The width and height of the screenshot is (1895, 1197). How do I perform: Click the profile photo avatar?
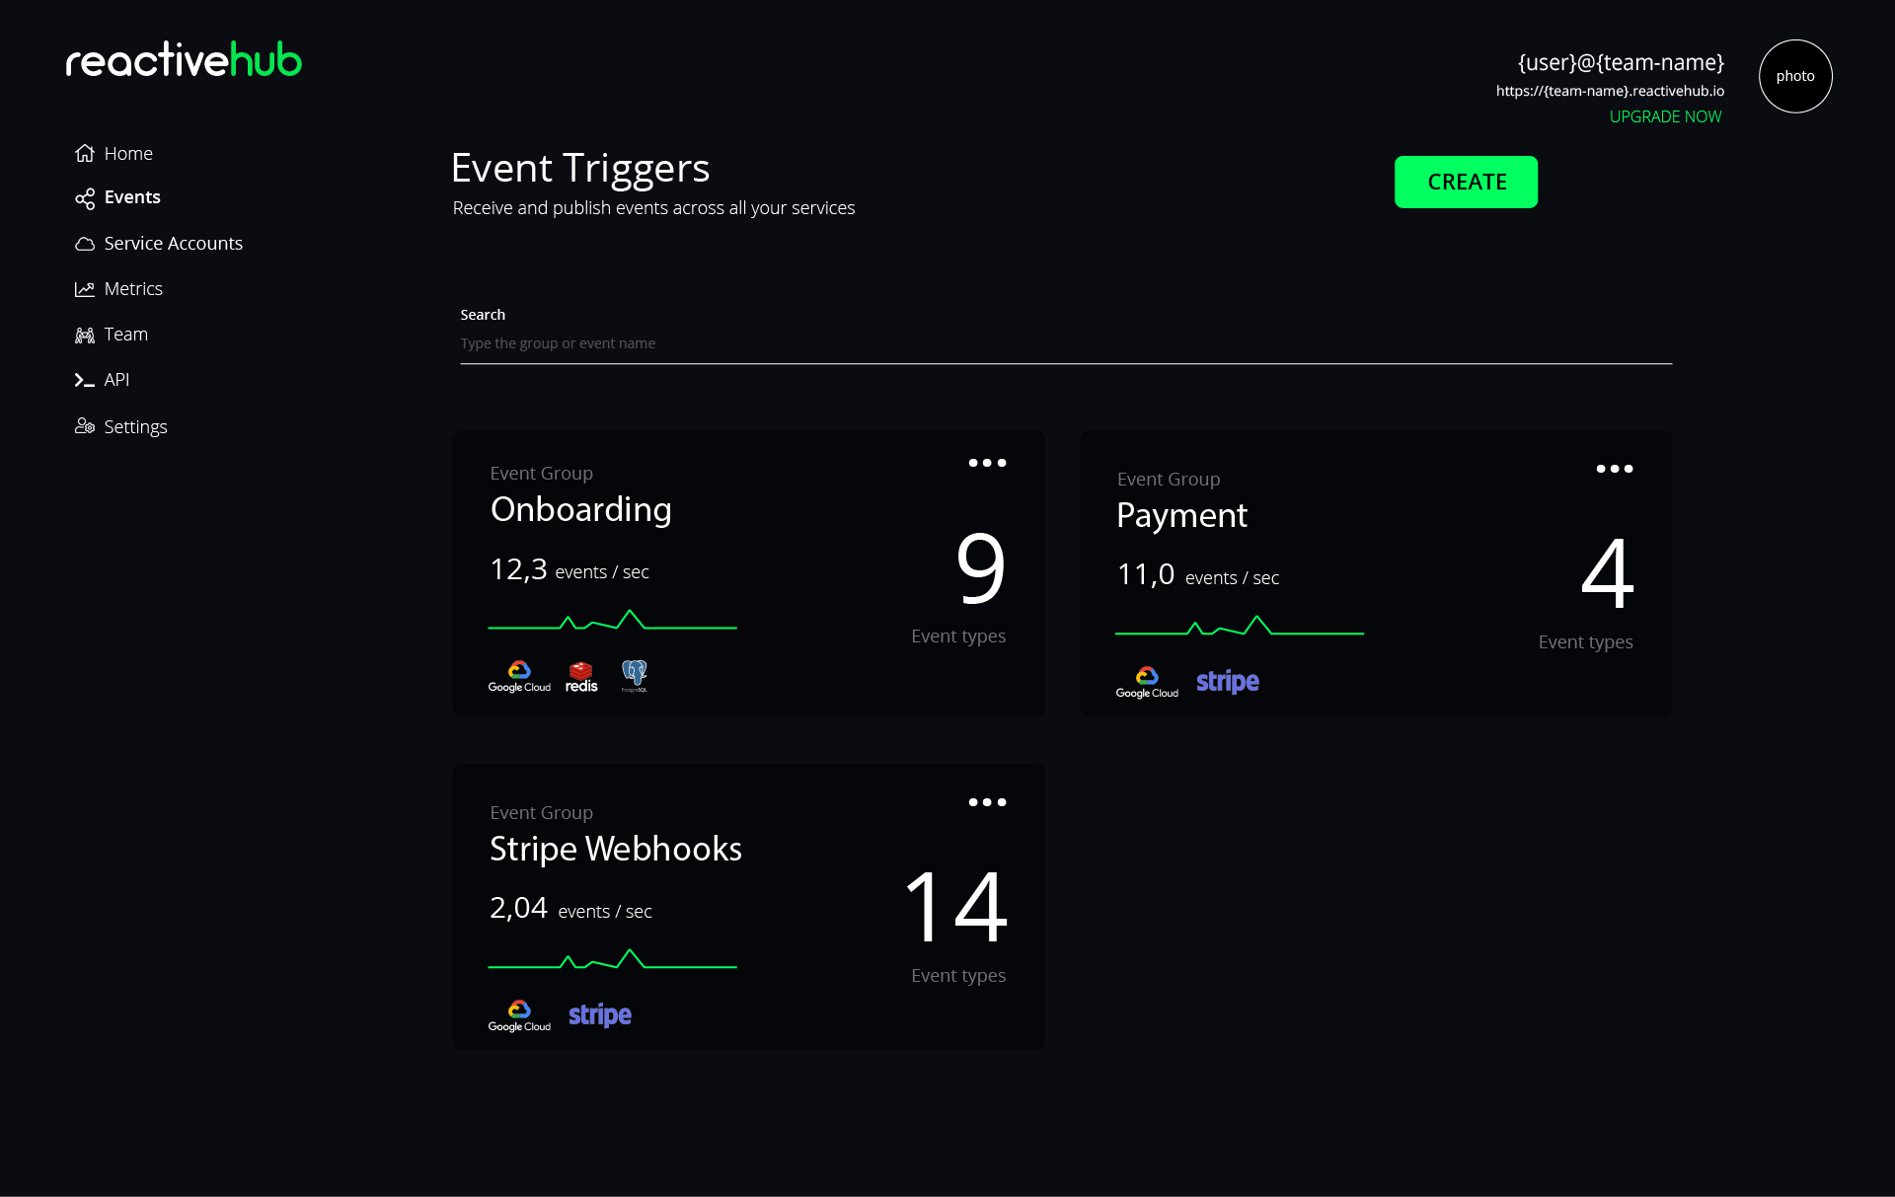[1794, 76]
